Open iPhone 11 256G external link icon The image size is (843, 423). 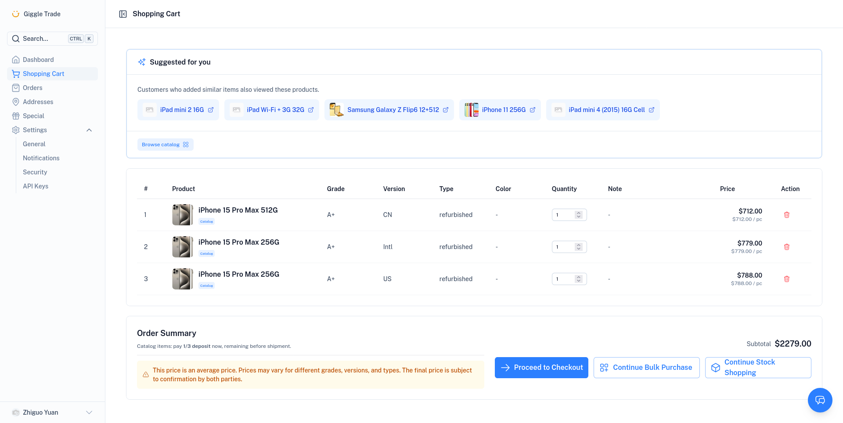[x=533, y=110]
